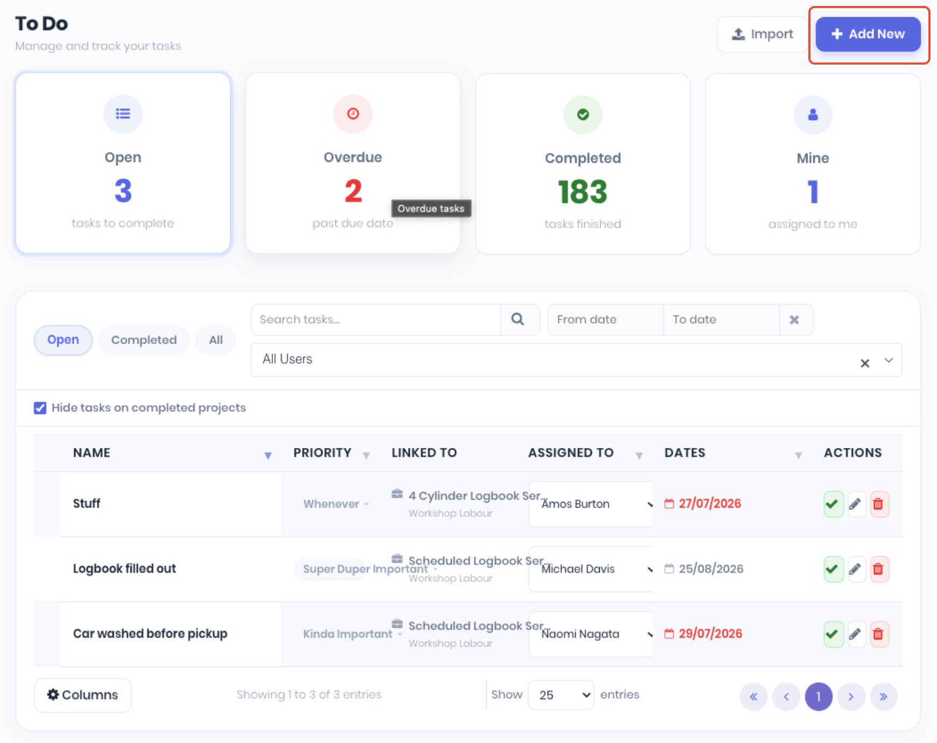The width and height of the screenshot is (937, 743).
Task: Mark Logbook filled out task complete
Action: pos(833,569)
